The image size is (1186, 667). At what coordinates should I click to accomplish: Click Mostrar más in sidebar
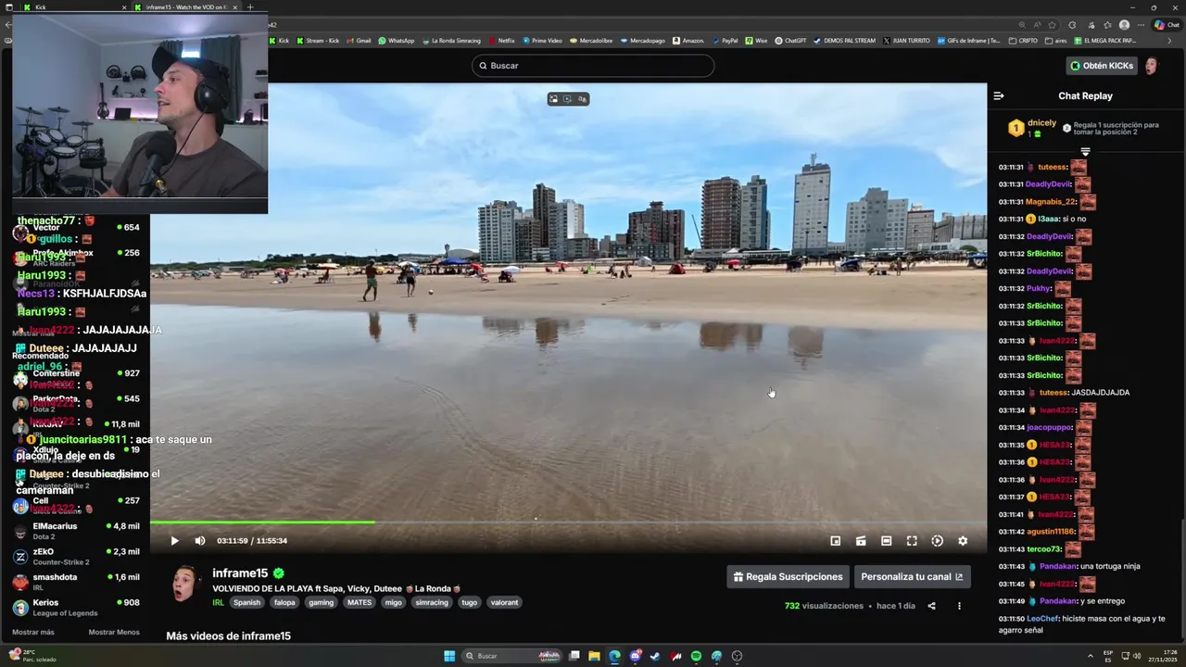(33, 632)
